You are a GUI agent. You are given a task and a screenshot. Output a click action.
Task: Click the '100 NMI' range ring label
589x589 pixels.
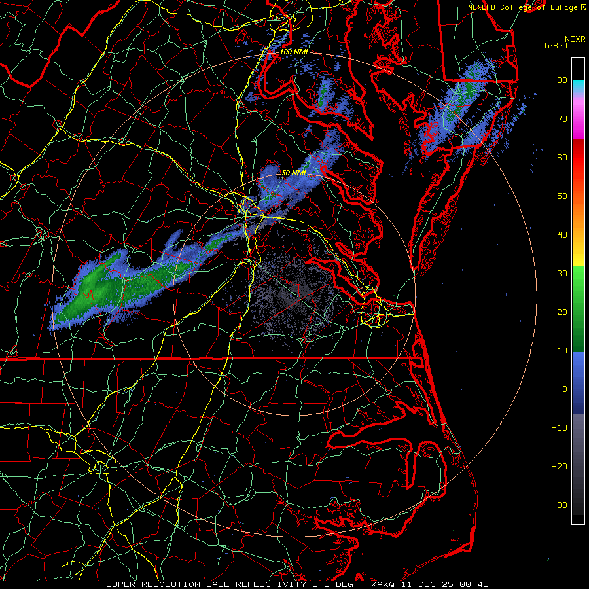point(293,52)
